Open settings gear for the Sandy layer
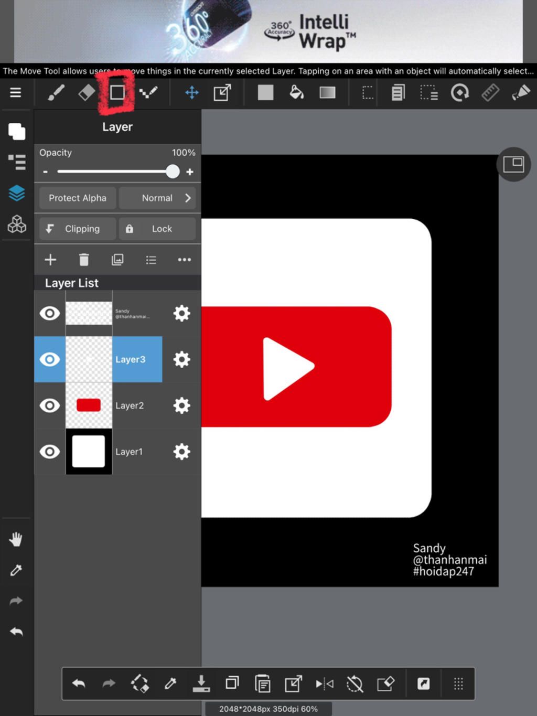The width and height of the screenshot is (537, 716). 181,314
